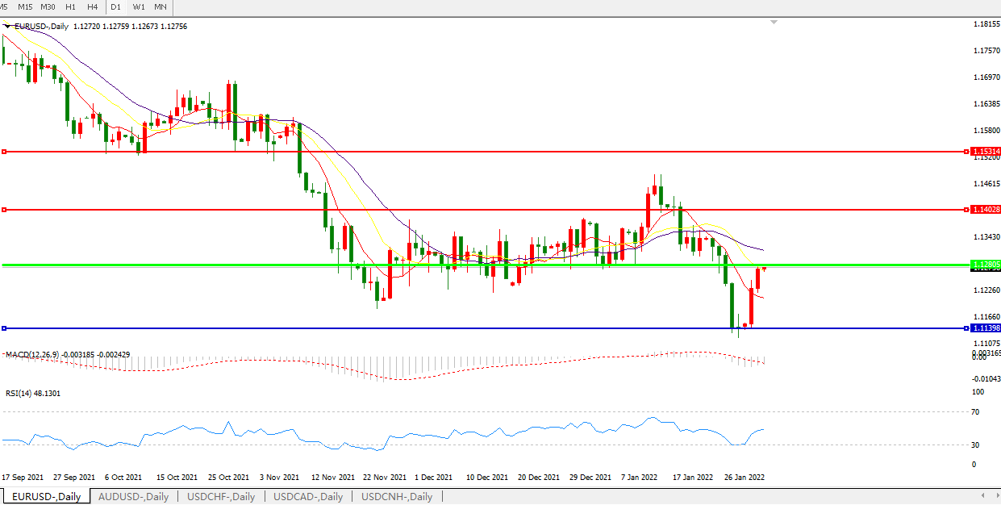Switch to the M15 timeframe

click(25, 7)
